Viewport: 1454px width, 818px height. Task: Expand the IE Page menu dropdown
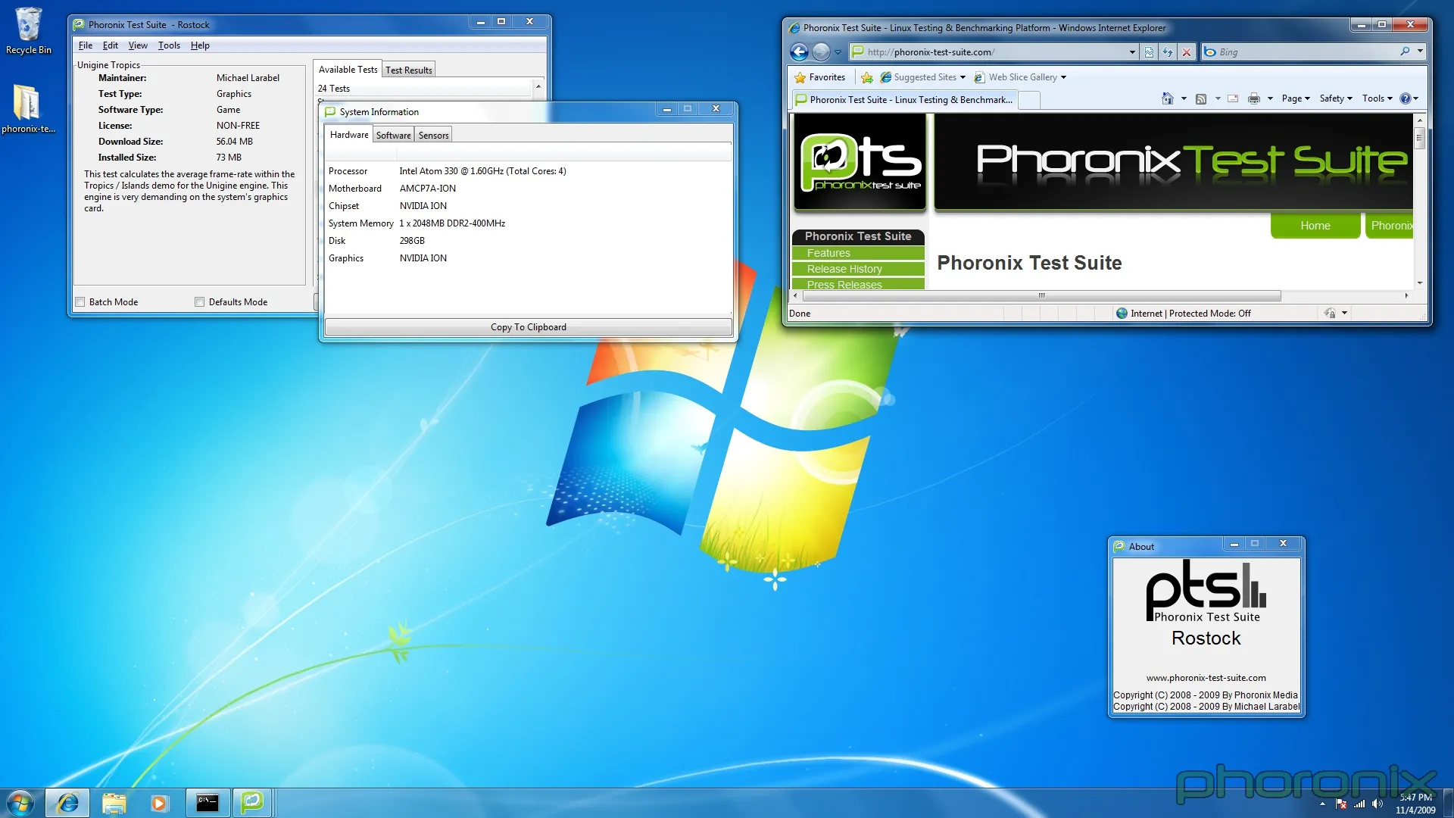(1295, 98)
